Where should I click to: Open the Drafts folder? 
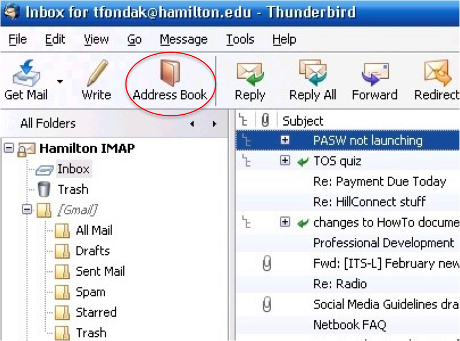[x=93, y=251]
